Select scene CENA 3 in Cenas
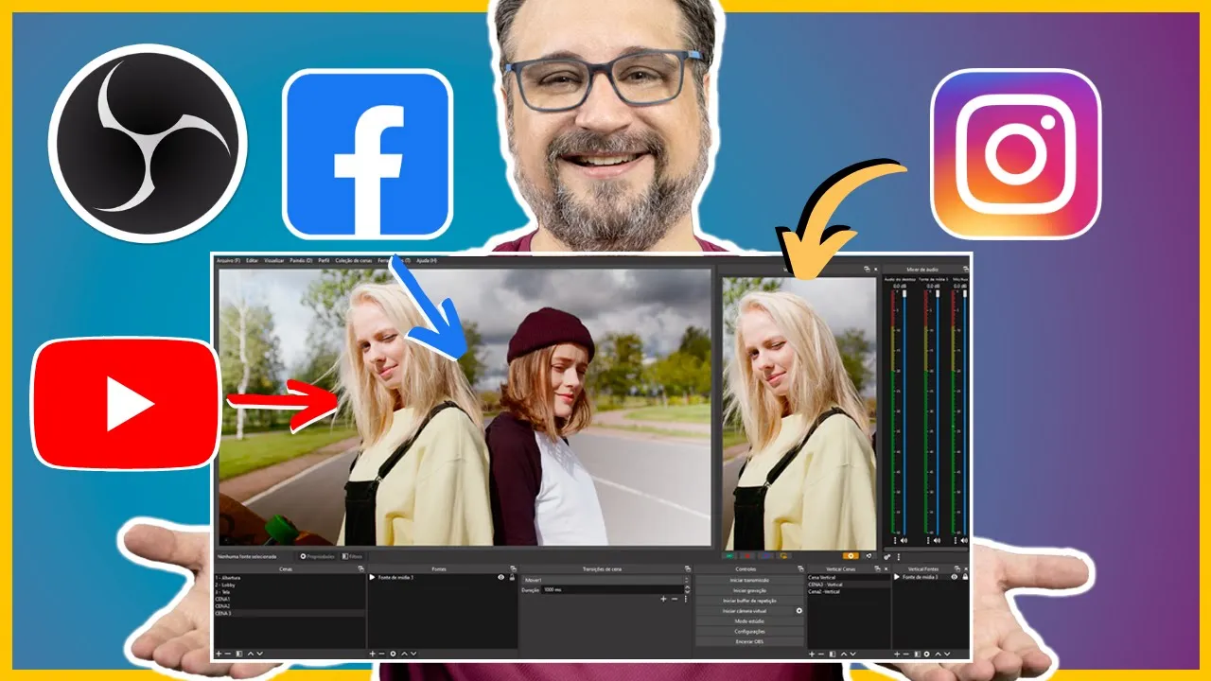Screen dimensions: 1211x681 (289, 613)
